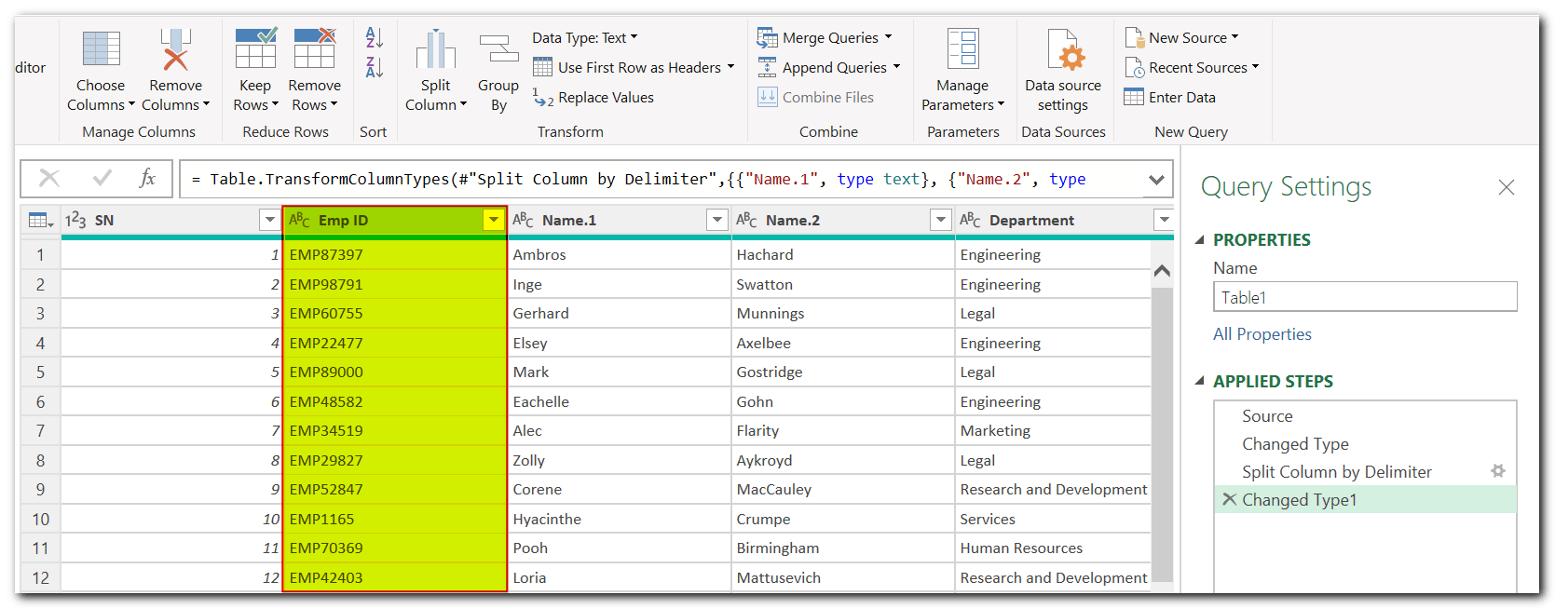This screenshot has width=1555, height=609.
Task: Click the SN column number type icon
Action: (75, 221)
